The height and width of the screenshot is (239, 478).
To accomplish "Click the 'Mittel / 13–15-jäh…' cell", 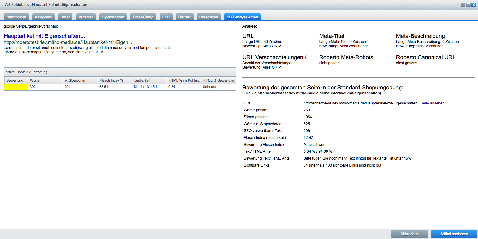I will coord(149,87).
